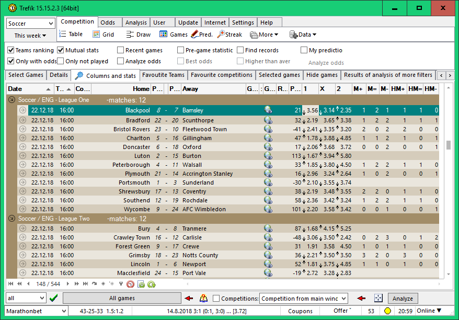Viewport: 459px width, 320px height.
Task: Enable the Recent games checkbox
Action: [121, 50]
